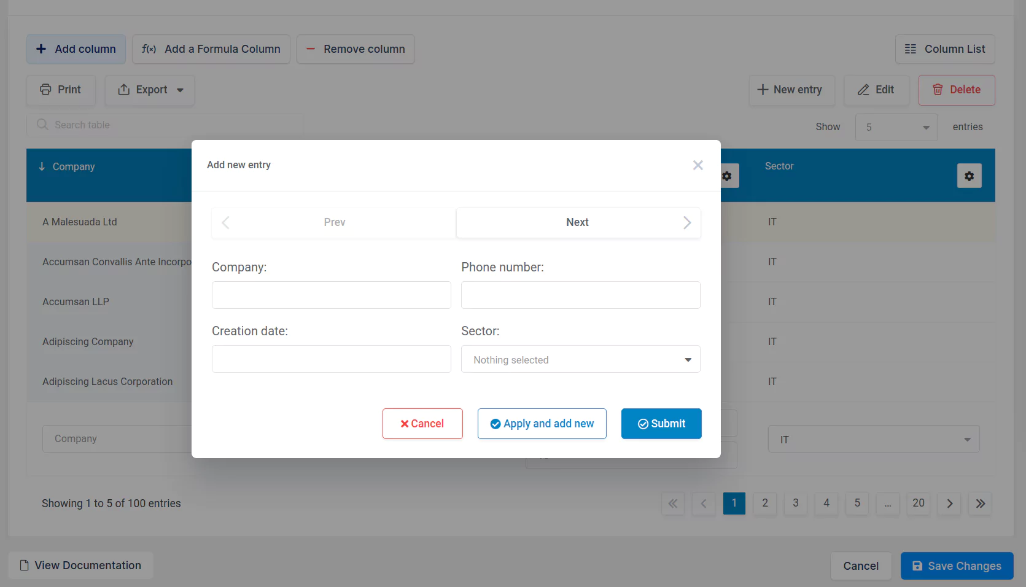Click the Search table field
The width and height of the screenshot is (1026, 587).
tap(165, 125)
